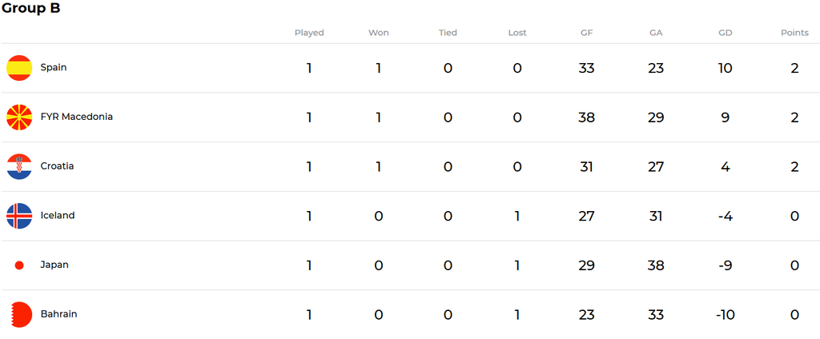The height and width of the screenshot is (339, 820).
Task: Select the Bahrain team name
Action: pyautogui.click(x=58, y=314)
